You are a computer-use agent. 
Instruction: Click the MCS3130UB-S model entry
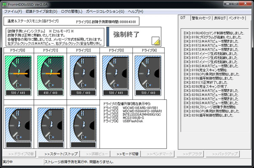(133, 118)
